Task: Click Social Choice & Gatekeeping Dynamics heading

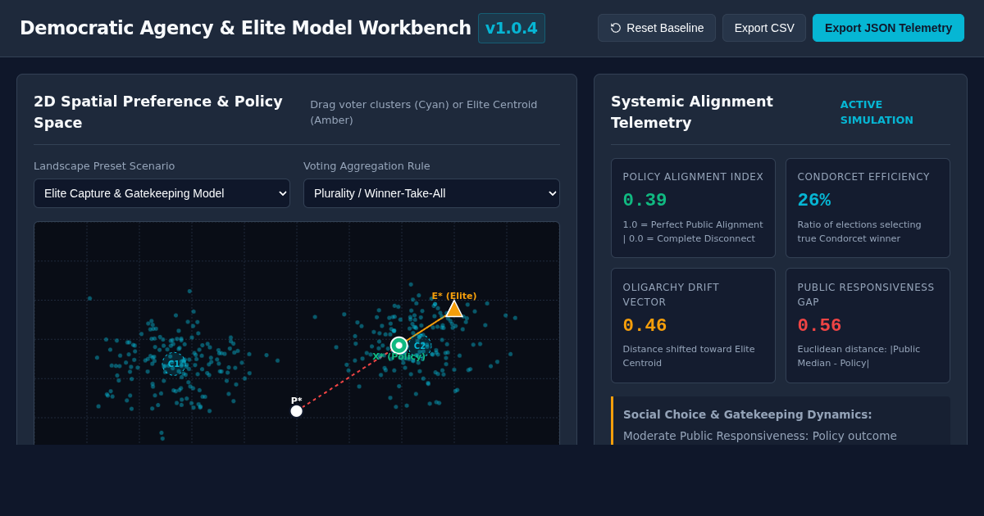Action: point(748,414)
